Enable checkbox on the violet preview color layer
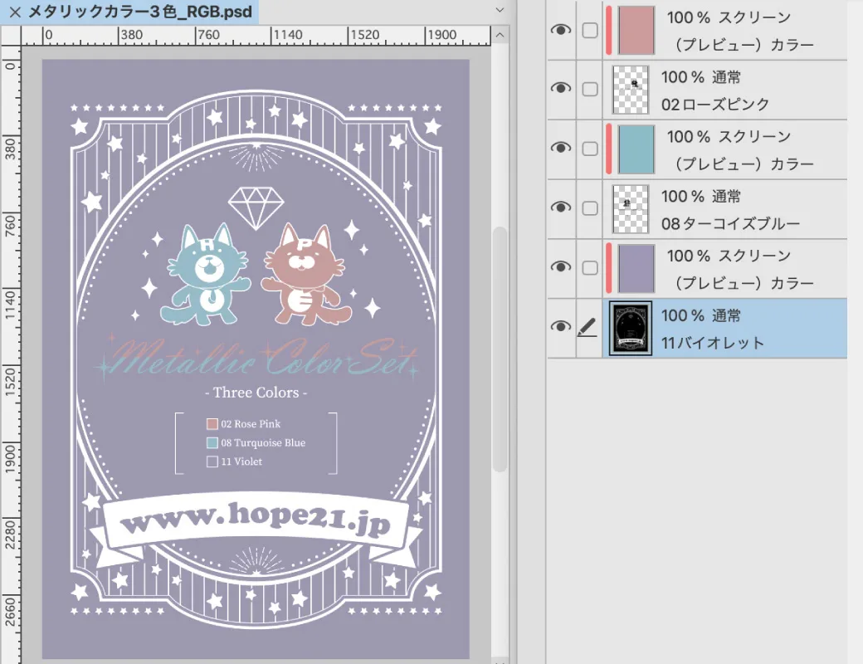This screenshot has width=863, height=664. coord(589,268)
